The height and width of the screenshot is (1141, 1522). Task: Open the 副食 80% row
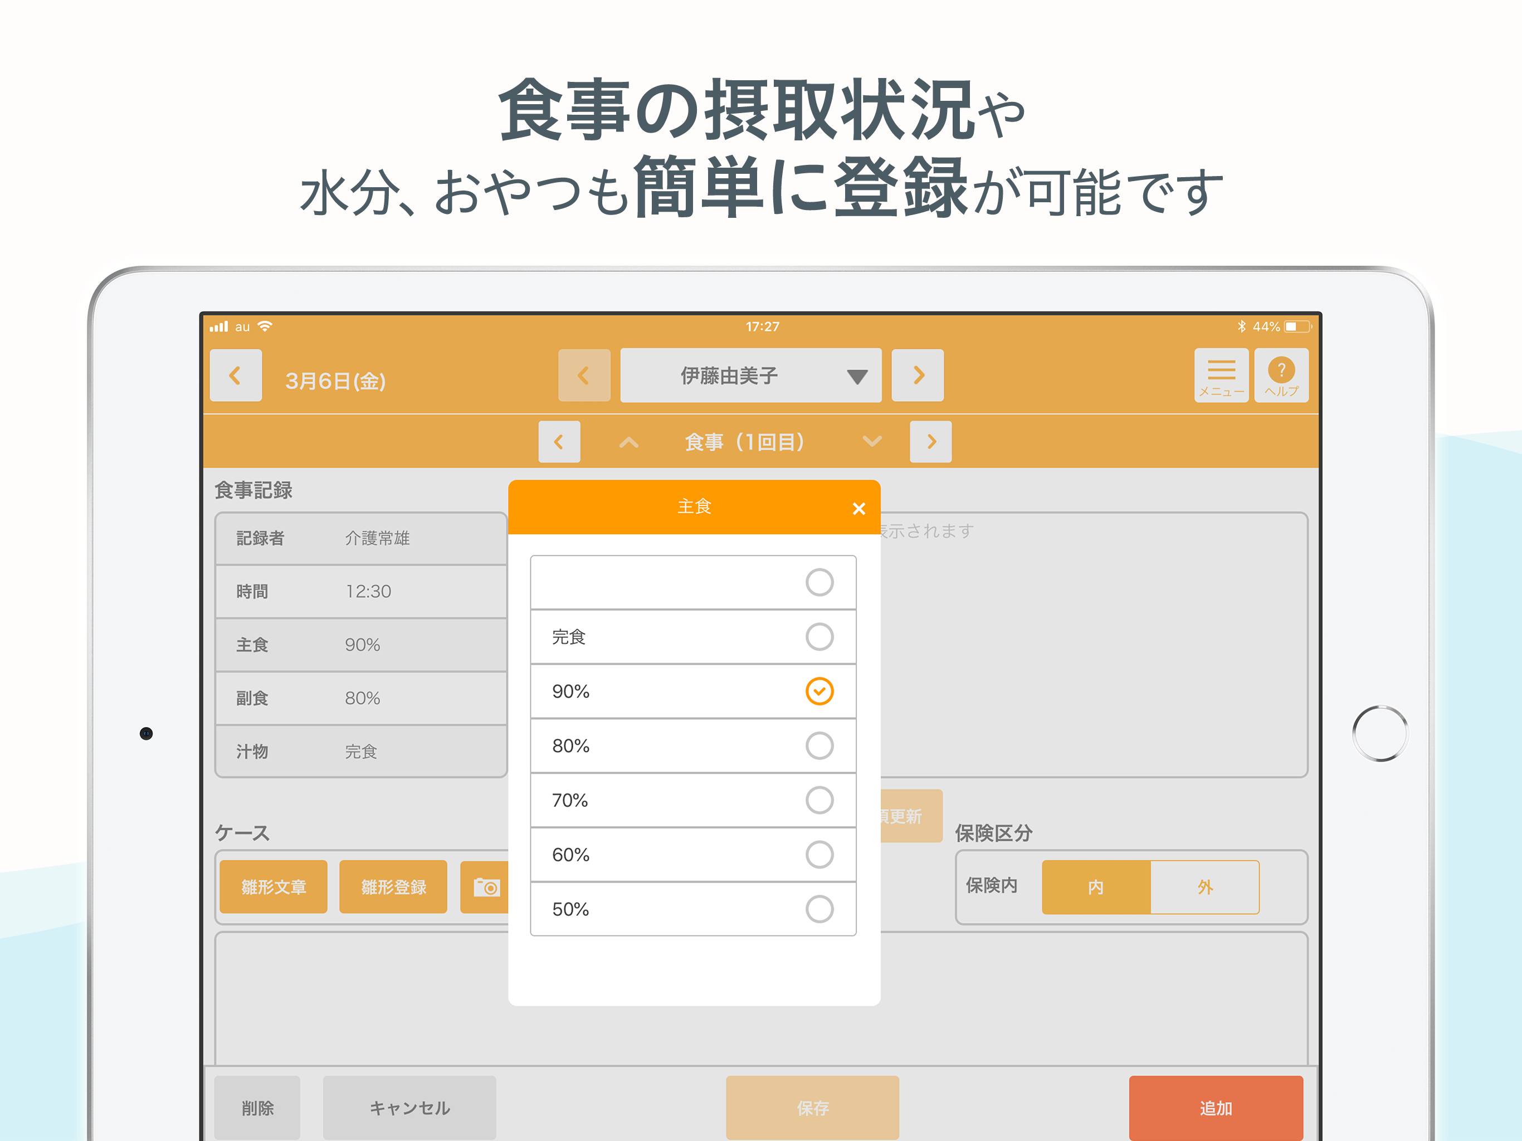coord(361,699)
